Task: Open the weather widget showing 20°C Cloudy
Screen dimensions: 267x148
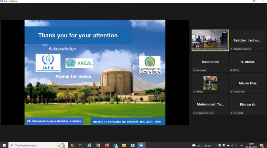Action: pyautogui.click(x=202, y=145)
